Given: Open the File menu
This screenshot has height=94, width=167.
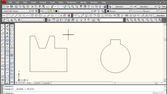Looking at the screenshot, I should 10,2.
